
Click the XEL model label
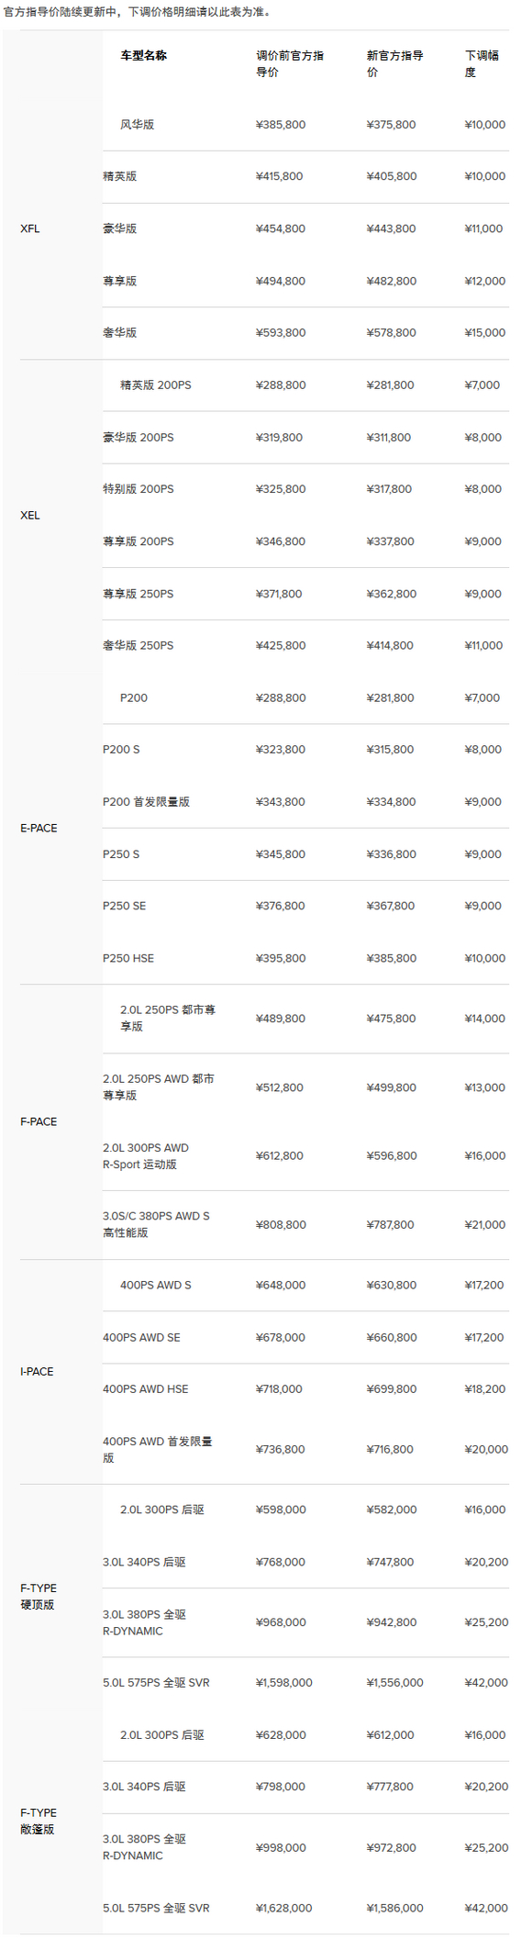pyautogui.click(x=30, y=516)
